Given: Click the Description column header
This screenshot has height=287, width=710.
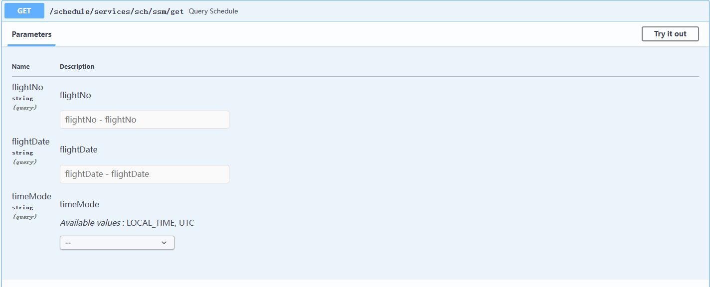Looking at the screenshot, I should coord(77,66).
